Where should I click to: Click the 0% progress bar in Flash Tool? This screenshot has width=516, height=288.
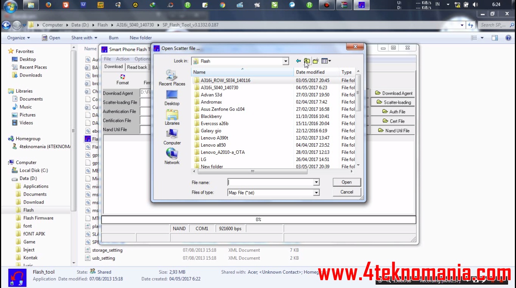(x=258, y=219)
